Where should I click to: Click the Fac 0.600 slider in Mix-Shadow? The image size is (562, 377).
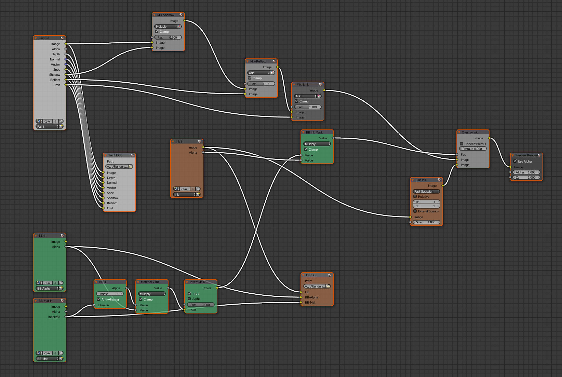coord(168,38)
